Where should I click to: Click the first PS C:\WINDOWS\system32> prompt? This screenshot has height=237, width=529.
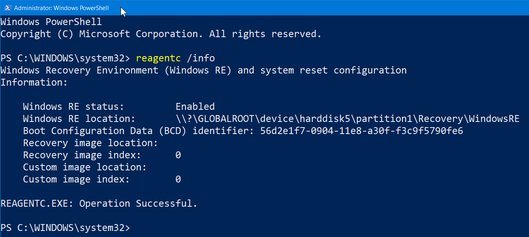click(65, 58)
